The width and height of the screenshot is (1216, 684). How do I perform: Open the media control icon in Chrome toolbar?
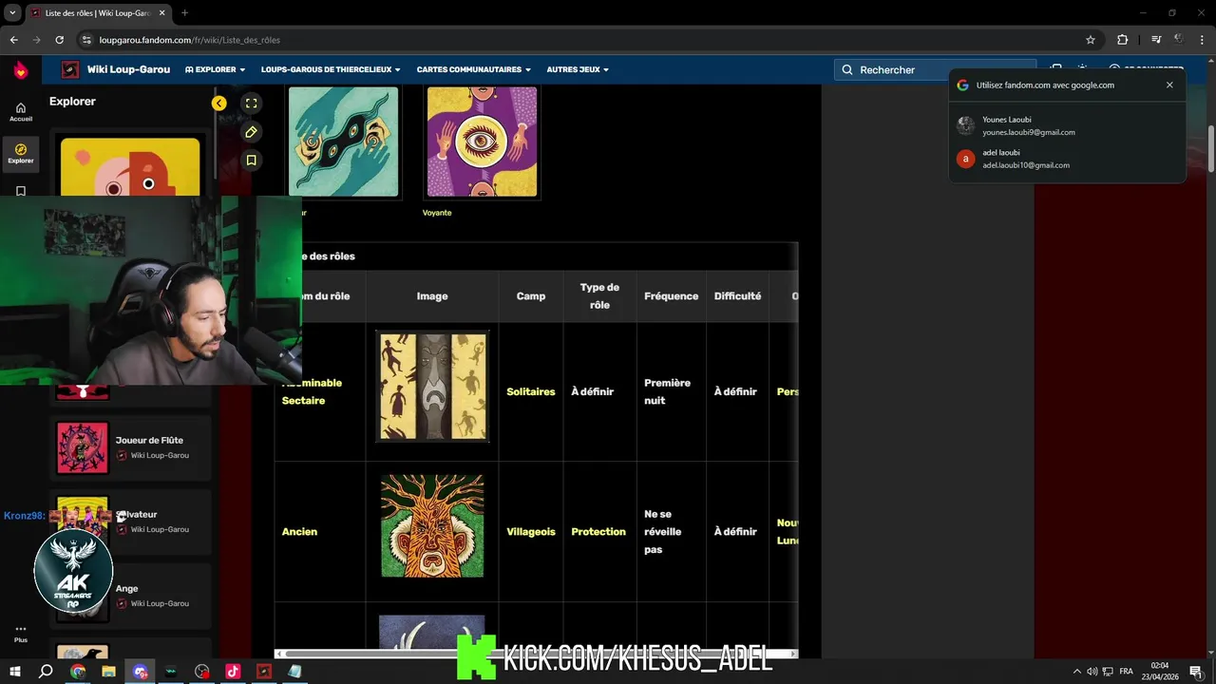(1156, 40)
